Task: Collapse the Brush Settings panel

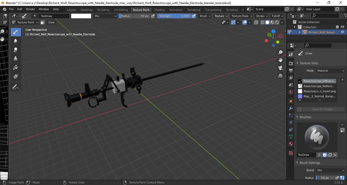Action: point(297,163)
